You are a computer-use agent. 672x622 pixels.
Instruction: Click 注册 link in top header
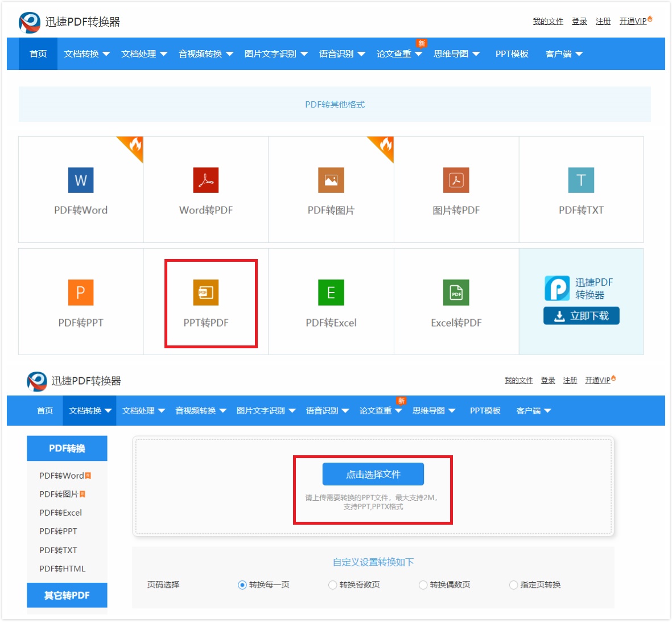603,22
